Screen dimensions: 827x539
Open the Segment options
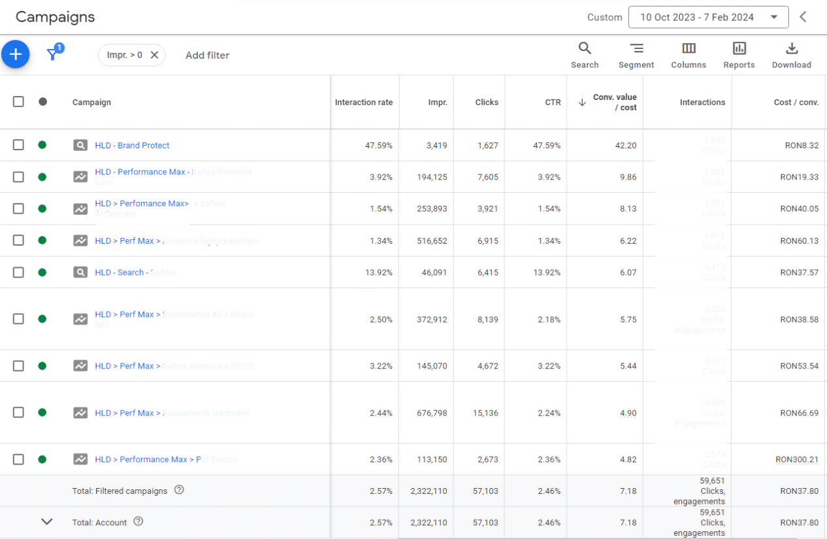pyautogui.click(x=636, y=55)
